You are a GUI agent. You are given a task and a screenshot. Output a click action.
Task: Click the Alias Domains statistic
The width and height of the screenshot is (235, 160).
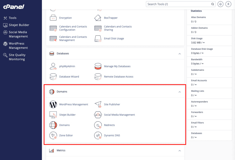click(x=209, y=19)
